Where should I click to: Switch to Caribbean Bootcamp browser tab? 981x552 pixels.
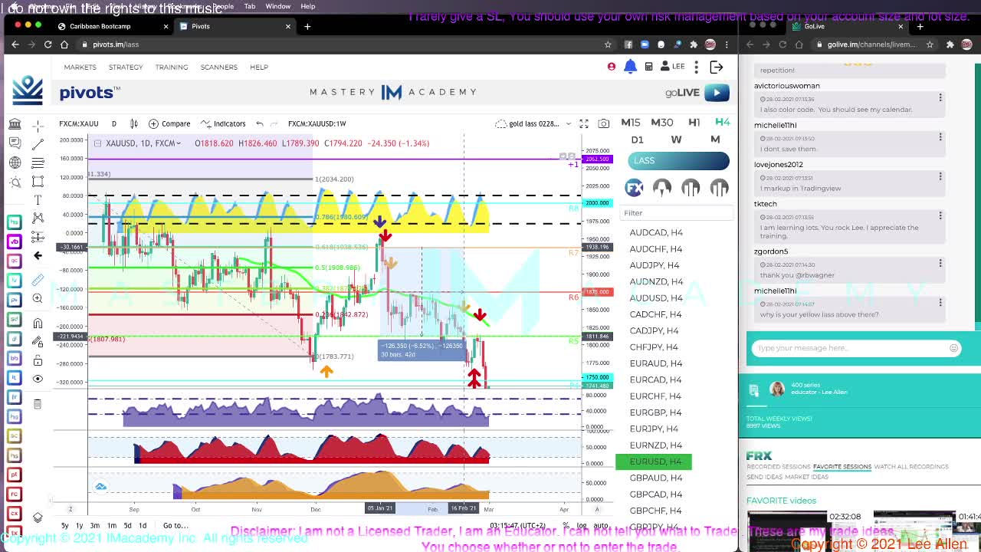click(x=112, y=26)
